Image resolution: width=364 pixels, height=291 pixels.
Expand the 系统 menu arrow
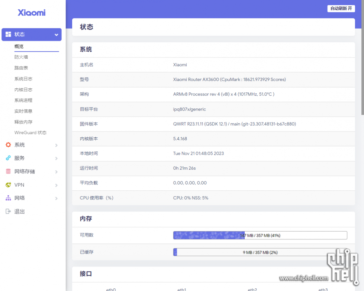pyautogui.click(x=57, y=145)
